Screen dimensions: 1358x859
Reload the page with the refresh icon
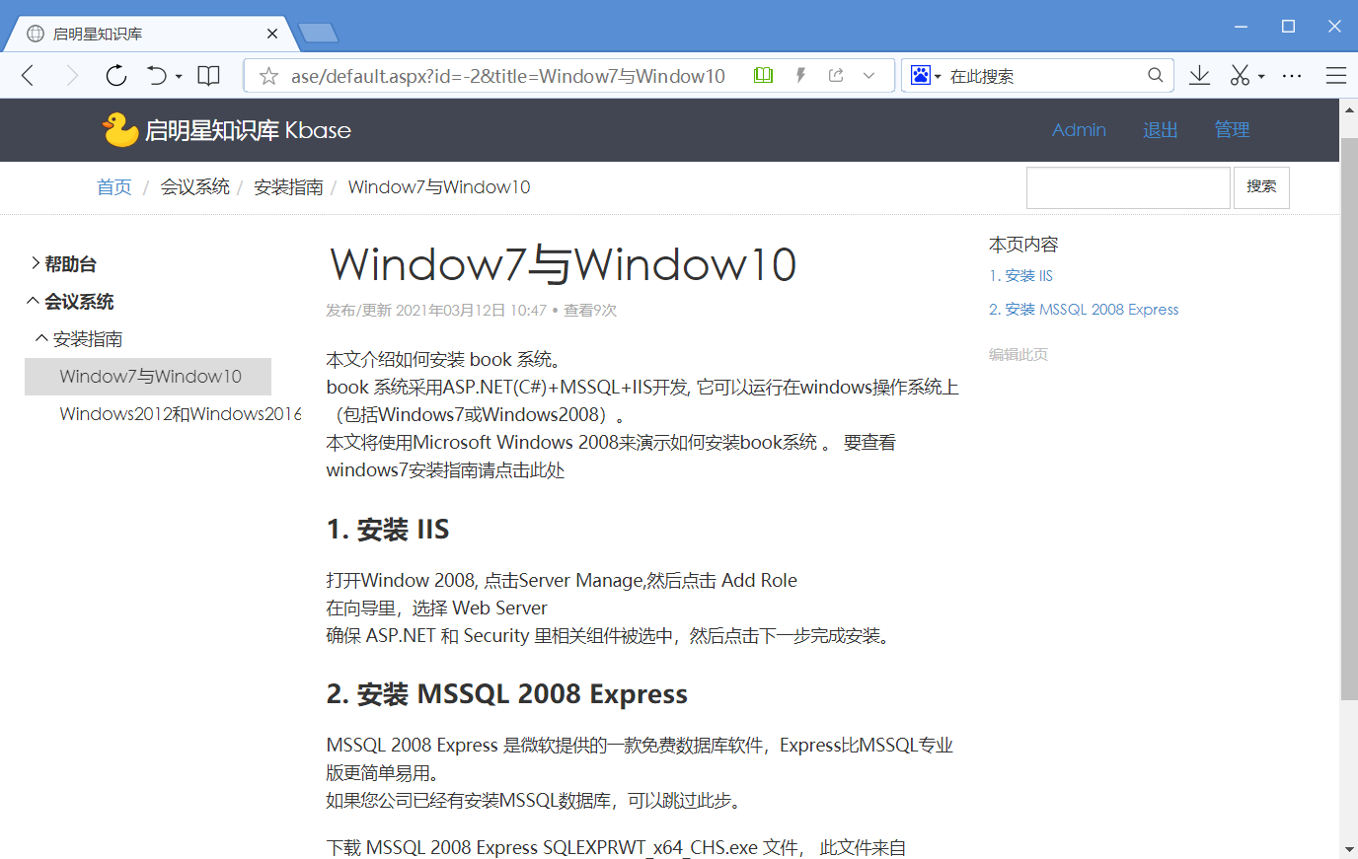116,76
